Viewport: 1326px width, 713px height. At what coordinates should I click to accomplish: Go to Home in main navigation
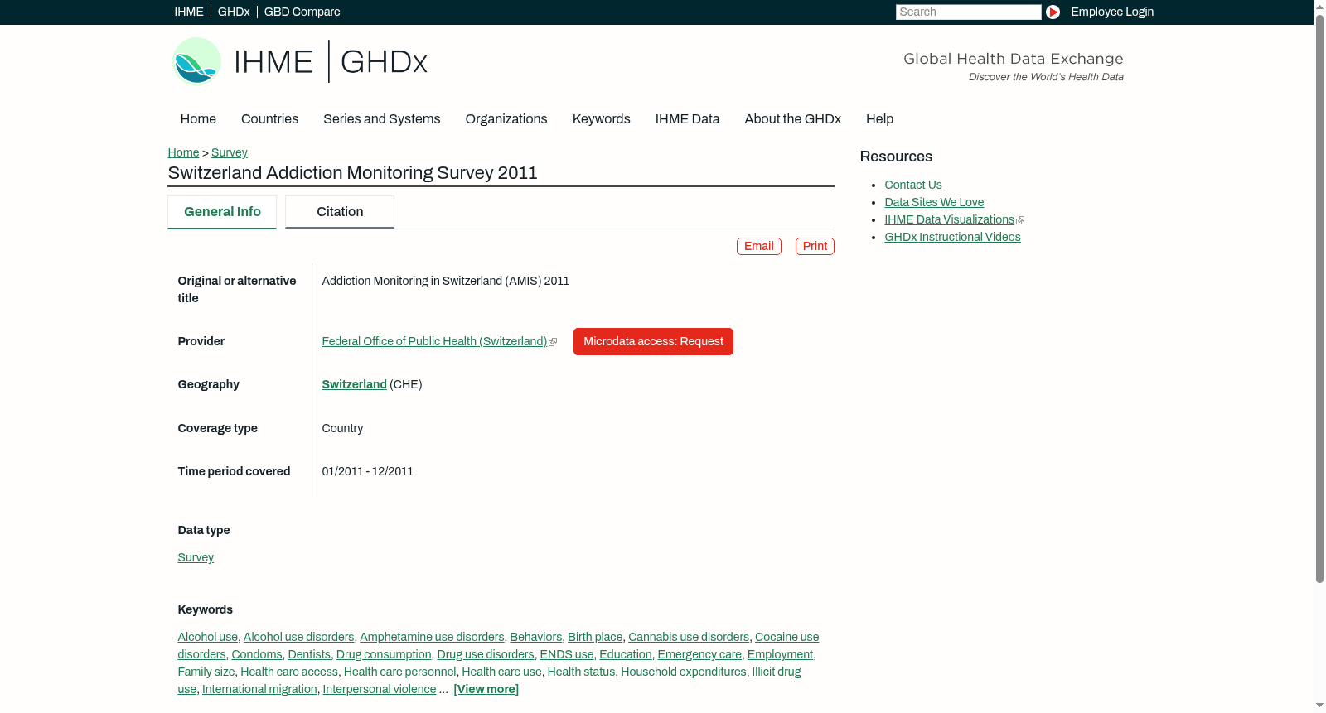click(198, 119)
